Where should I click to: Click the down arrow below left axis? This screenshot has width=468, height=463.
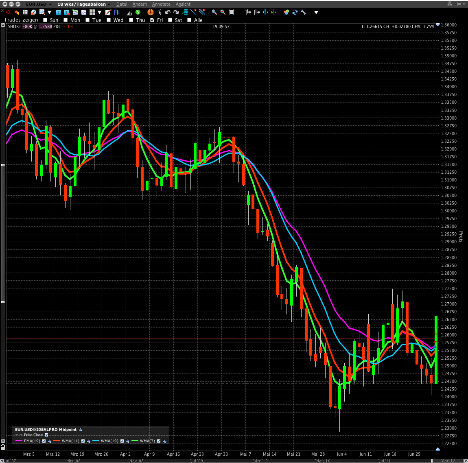point(3,441)
